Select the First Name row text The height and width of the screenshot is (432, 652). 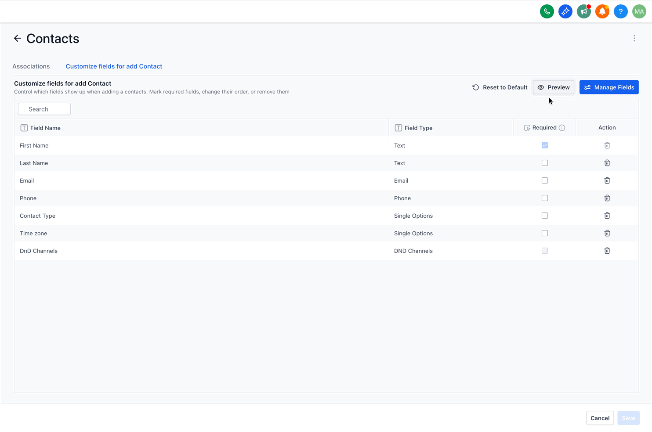[x=34, y=145]
